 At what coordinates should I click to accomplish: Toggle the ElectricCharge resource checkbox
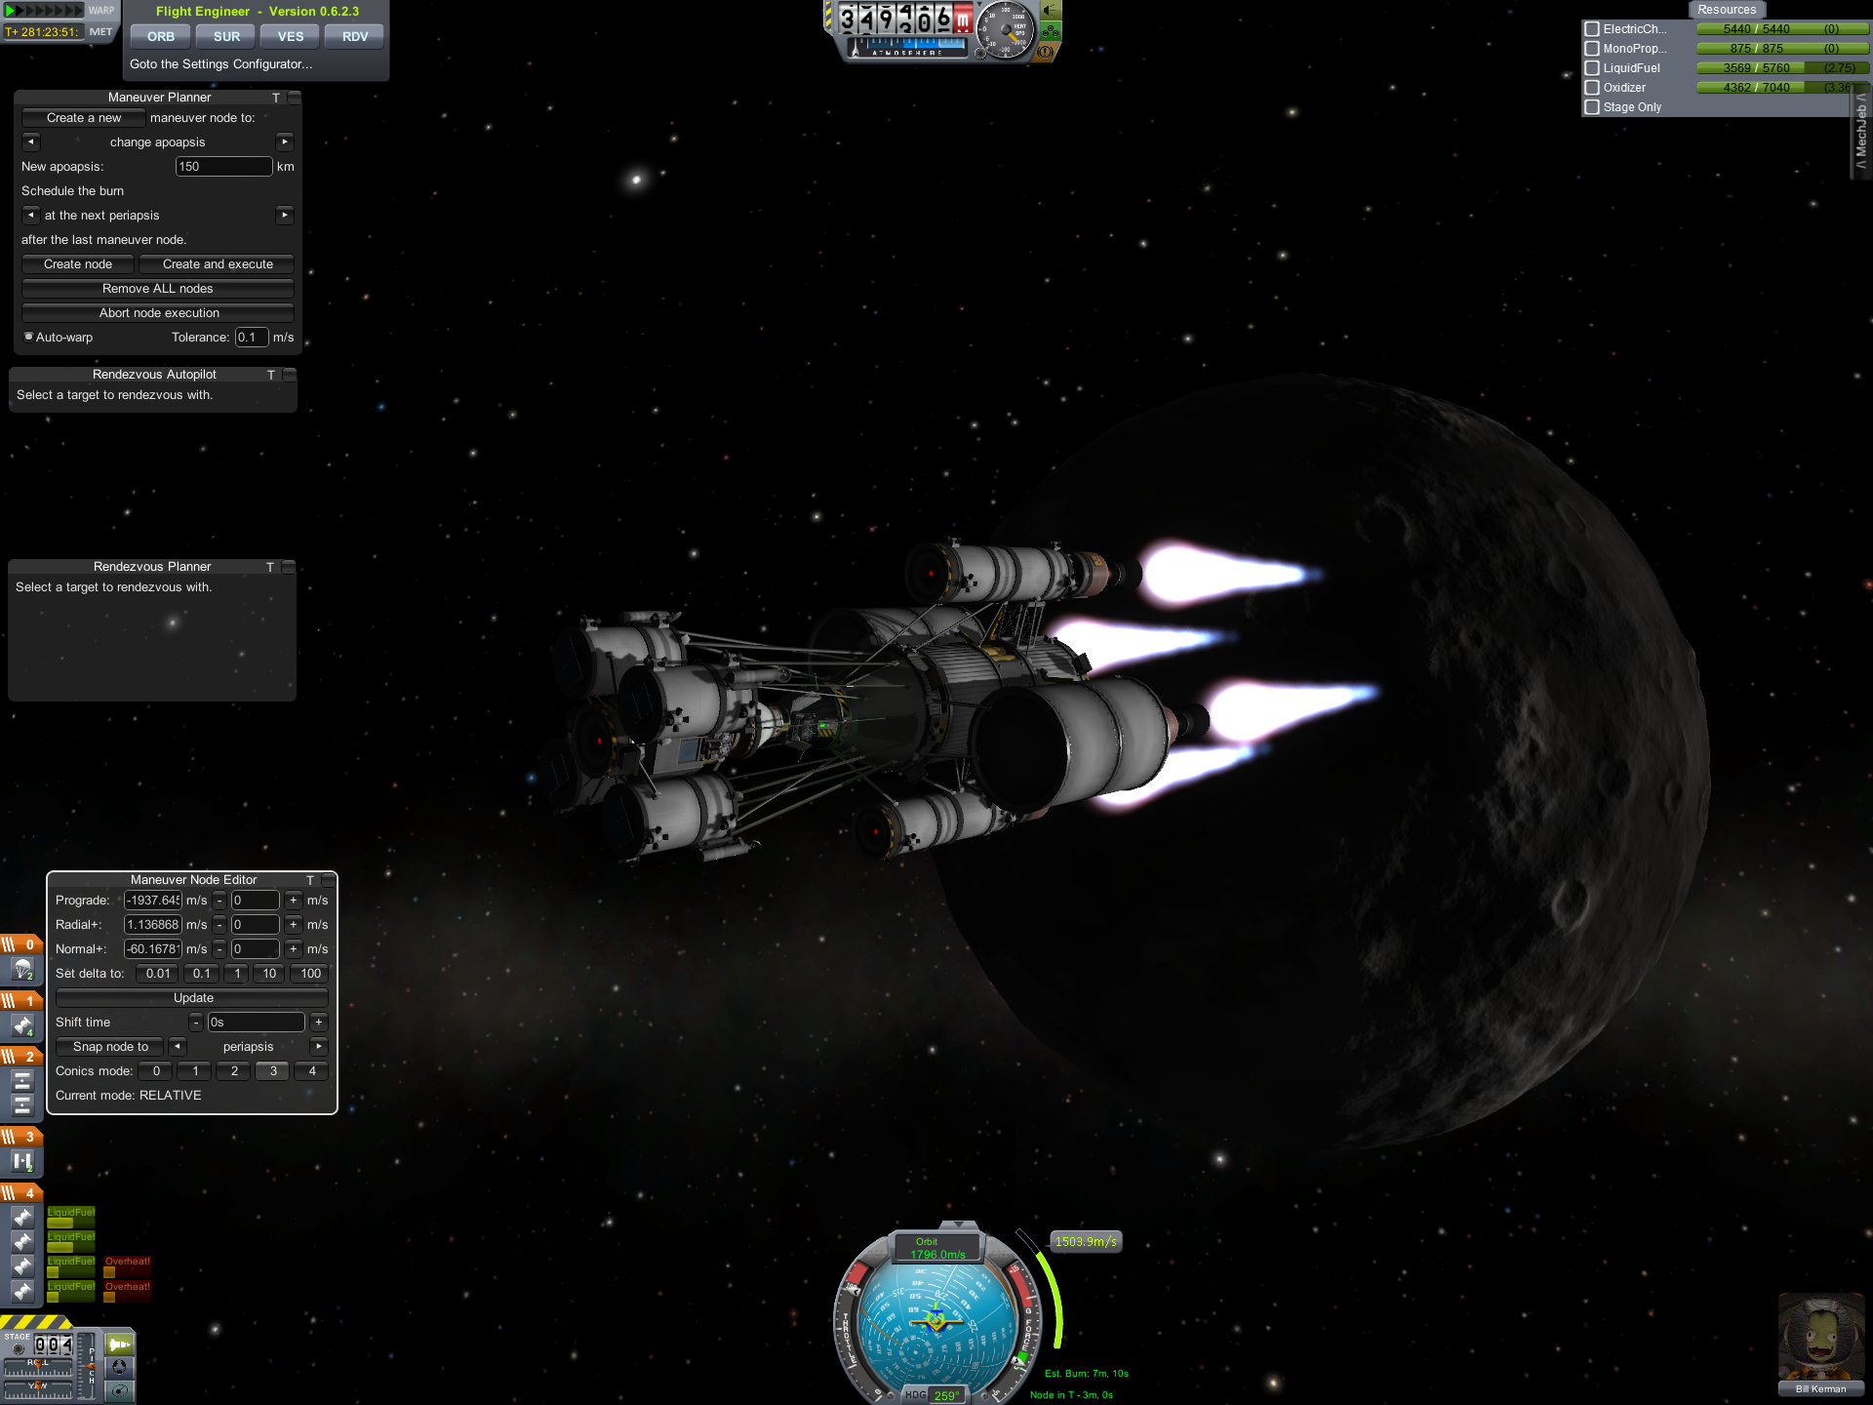click(1592, 29)
